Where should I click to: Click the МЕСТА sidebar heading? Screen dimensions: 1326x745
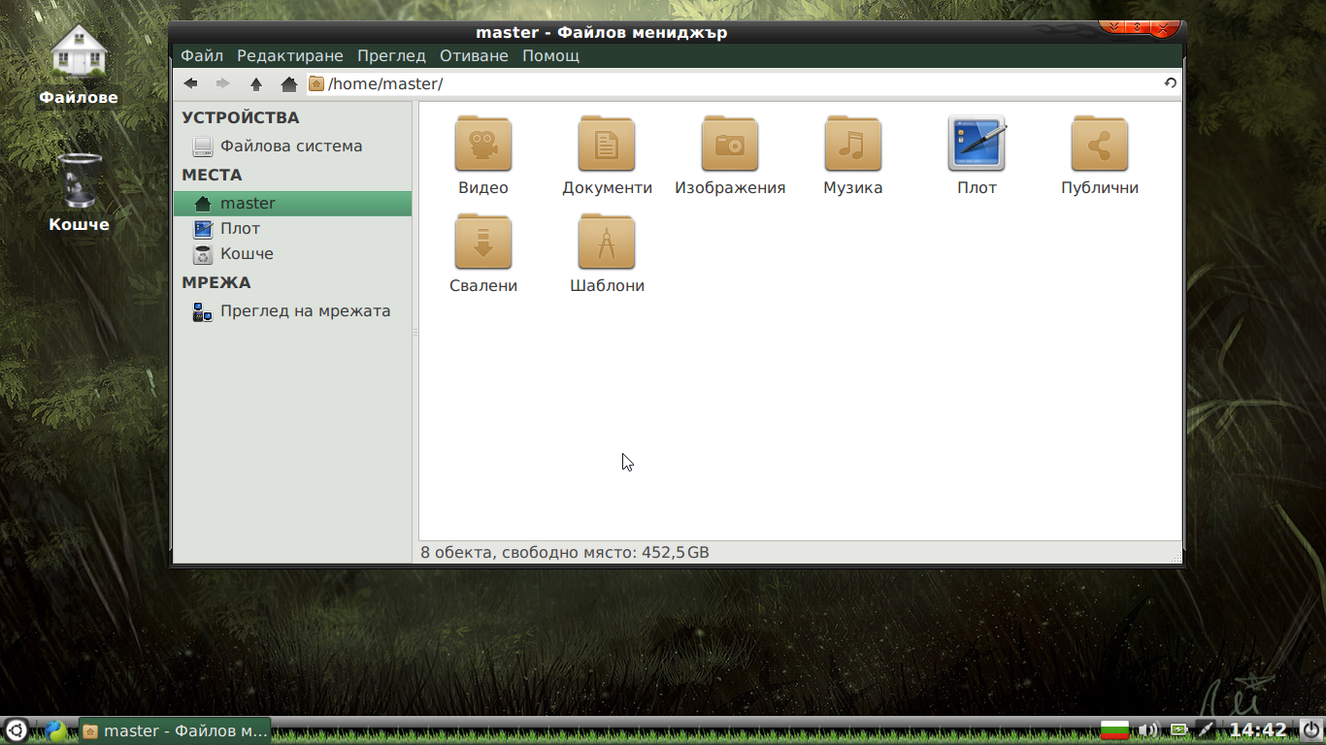(x=212, y=176)
